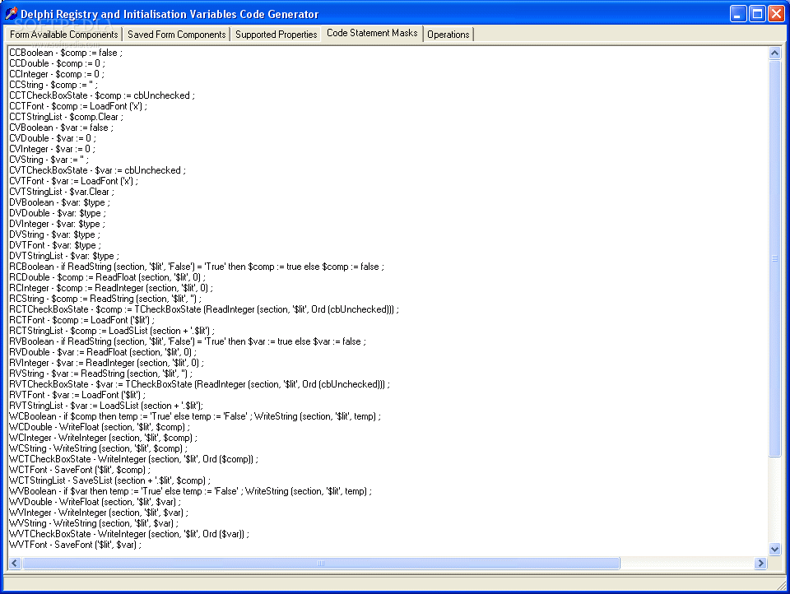Click the line starting 'WCBoolean - if $comp then'
This screenshot has height=594, width=790.
tap(195, 416)
